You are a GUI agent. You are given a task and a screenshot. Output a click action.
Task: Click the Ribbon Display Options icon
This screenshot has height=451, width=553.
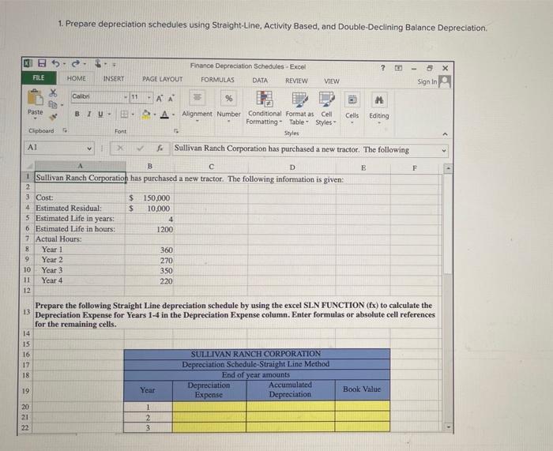[x=398, y=68]
